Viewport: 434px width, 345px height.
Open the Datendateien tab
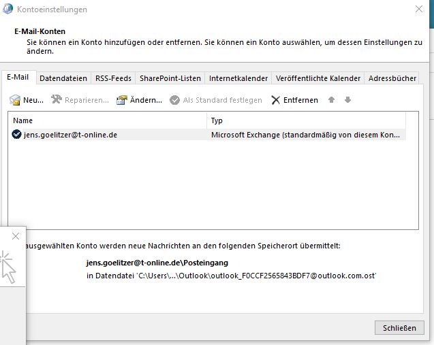pyautogui.click(x=63, y=78)
